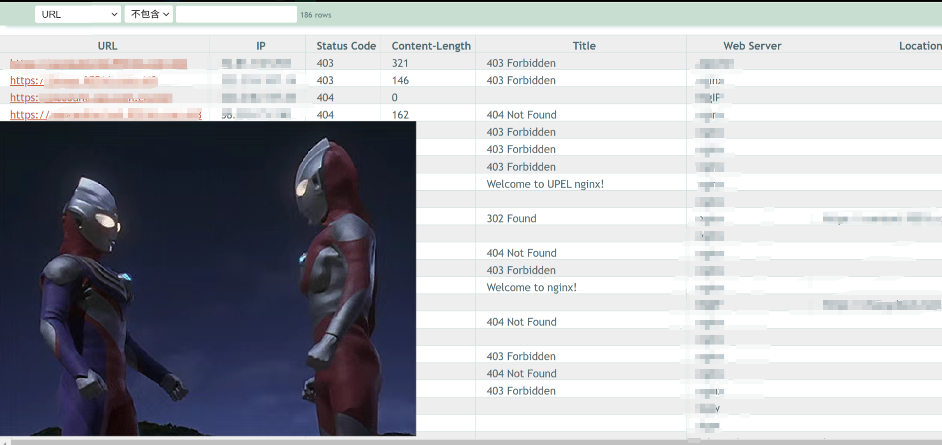Viewport: 942px width, 445px height.
Task: Select content-length cell '146'
Action: [x=400, y=80]
